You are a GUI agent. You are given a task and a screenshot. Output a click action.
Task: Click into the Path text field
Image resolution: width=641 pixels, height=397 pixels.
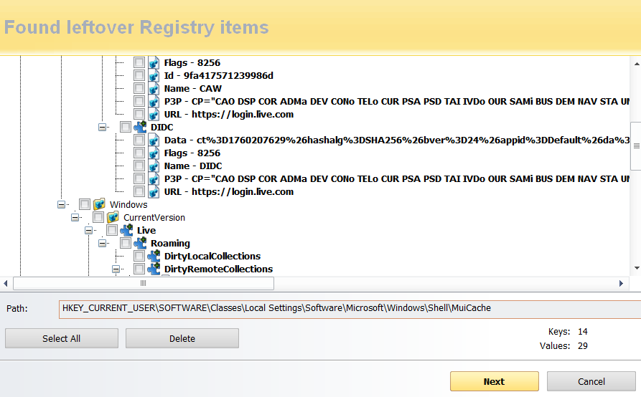pyautogui.click(x=350, y=309)
